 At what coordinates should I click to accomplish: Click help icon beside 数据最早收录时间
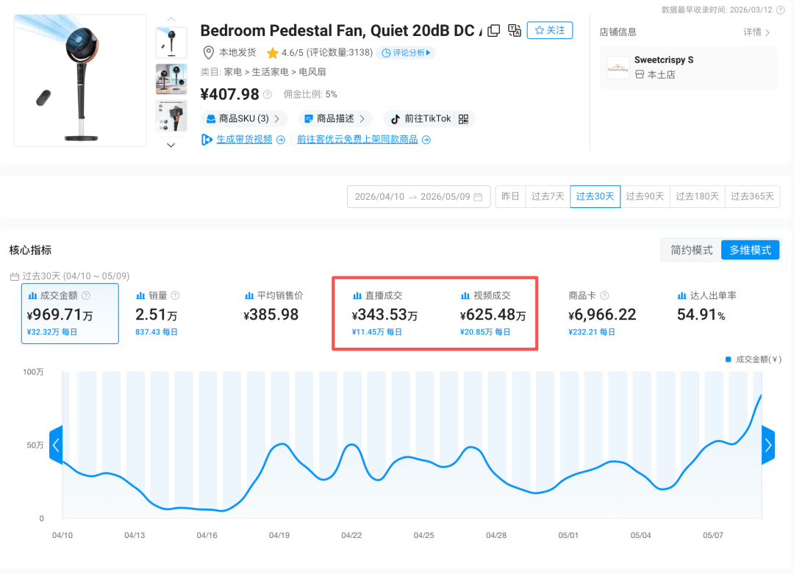(781, 10)
